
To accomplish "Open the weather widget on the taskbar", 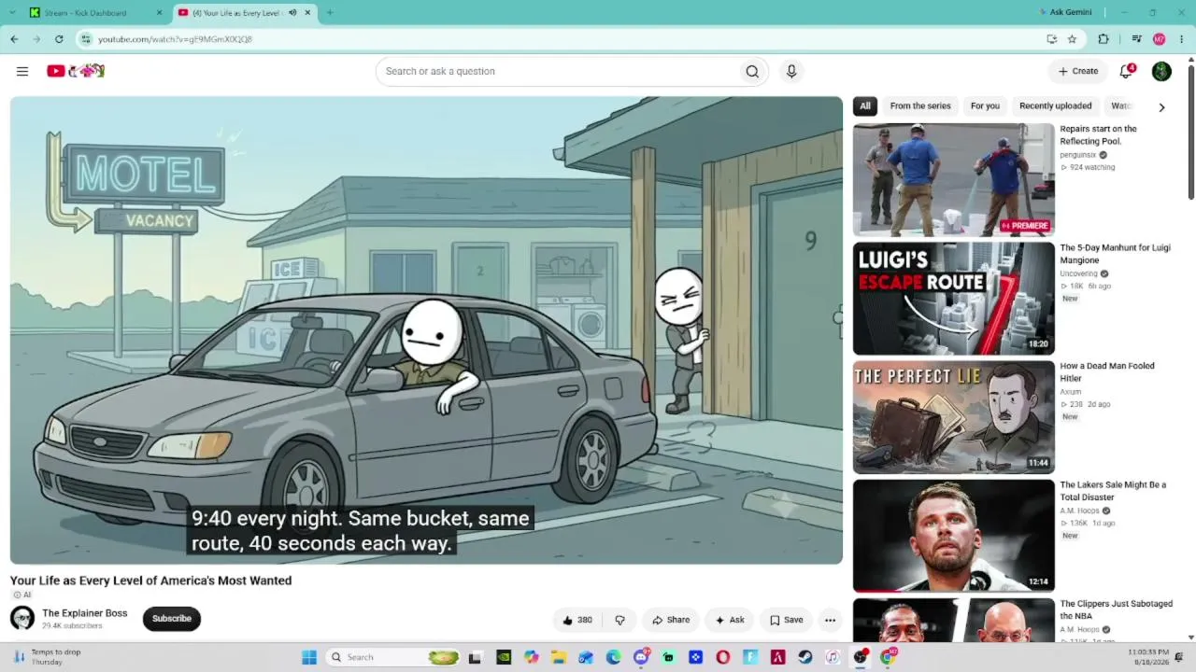I will pyautogui.click(x=47, y=657).
